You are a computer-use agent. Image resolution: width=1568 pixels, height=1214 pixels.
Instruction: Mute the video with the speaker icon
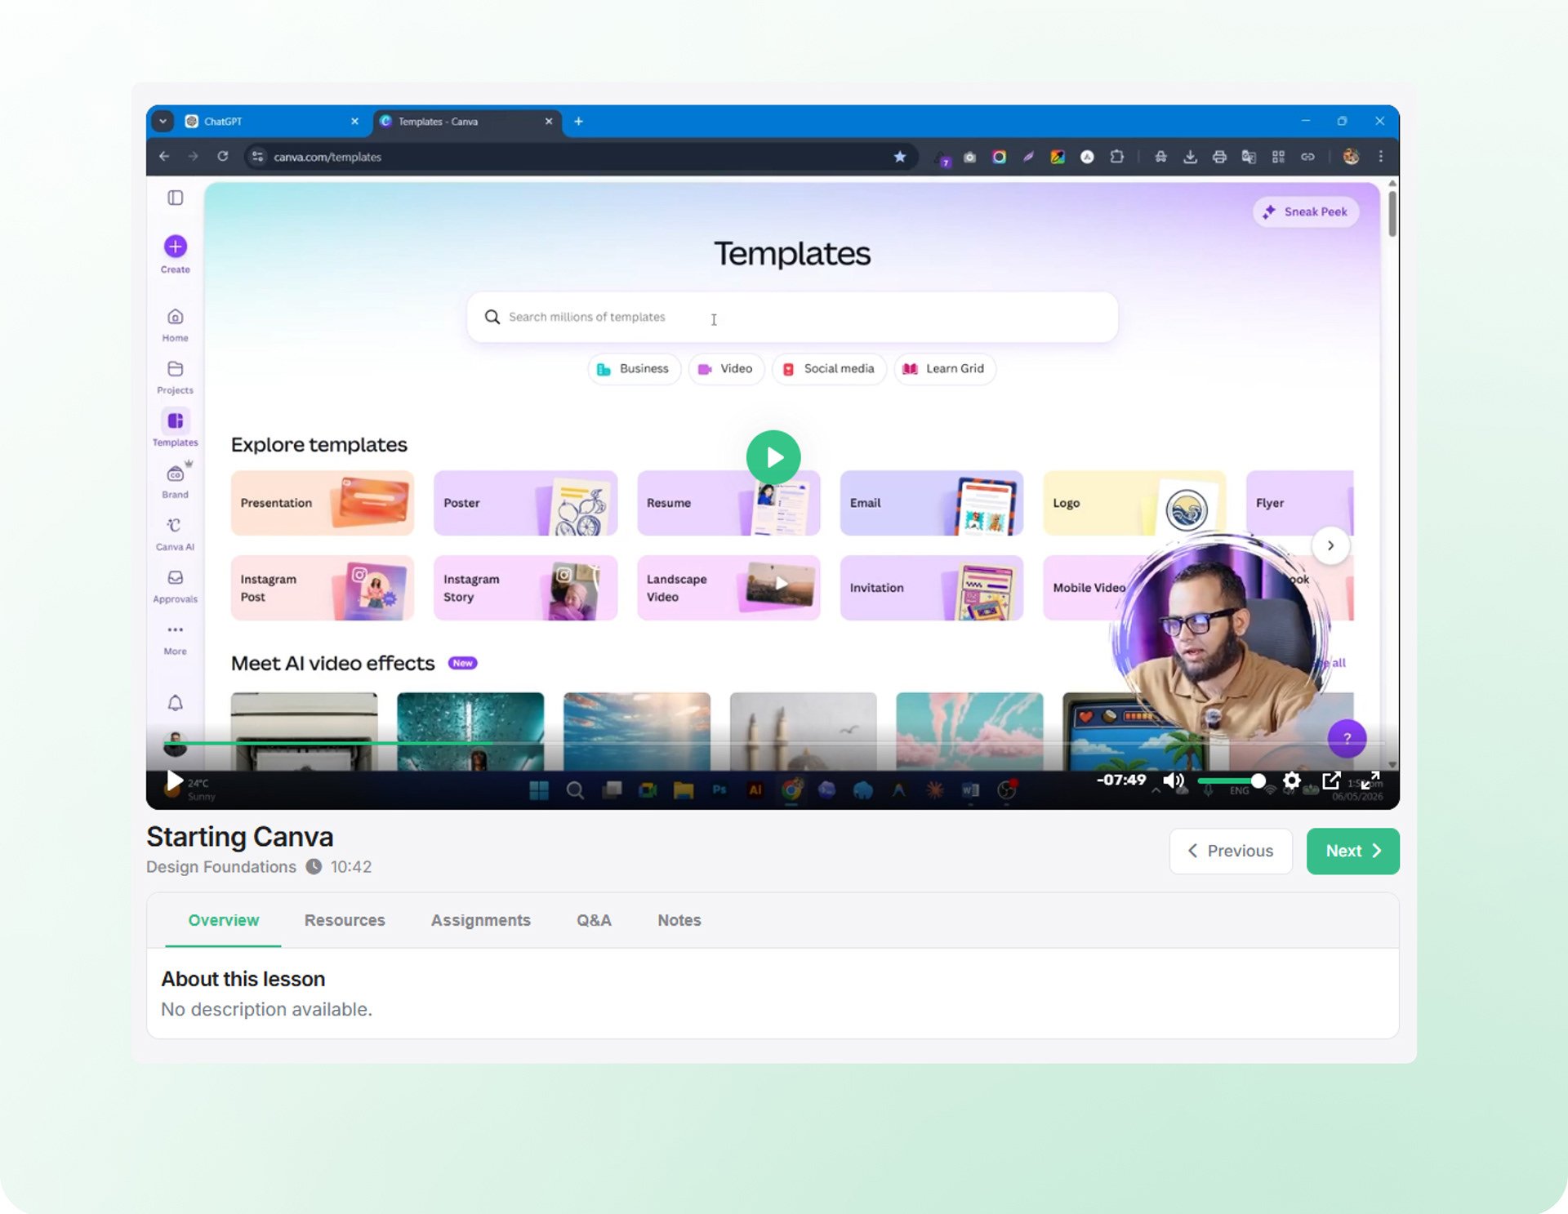tap(1174, 780)
